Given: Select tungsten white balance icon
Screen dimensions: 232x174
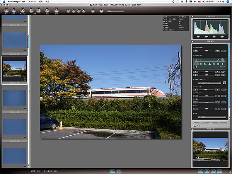Looking at the screenshot, I should (214, 64).
